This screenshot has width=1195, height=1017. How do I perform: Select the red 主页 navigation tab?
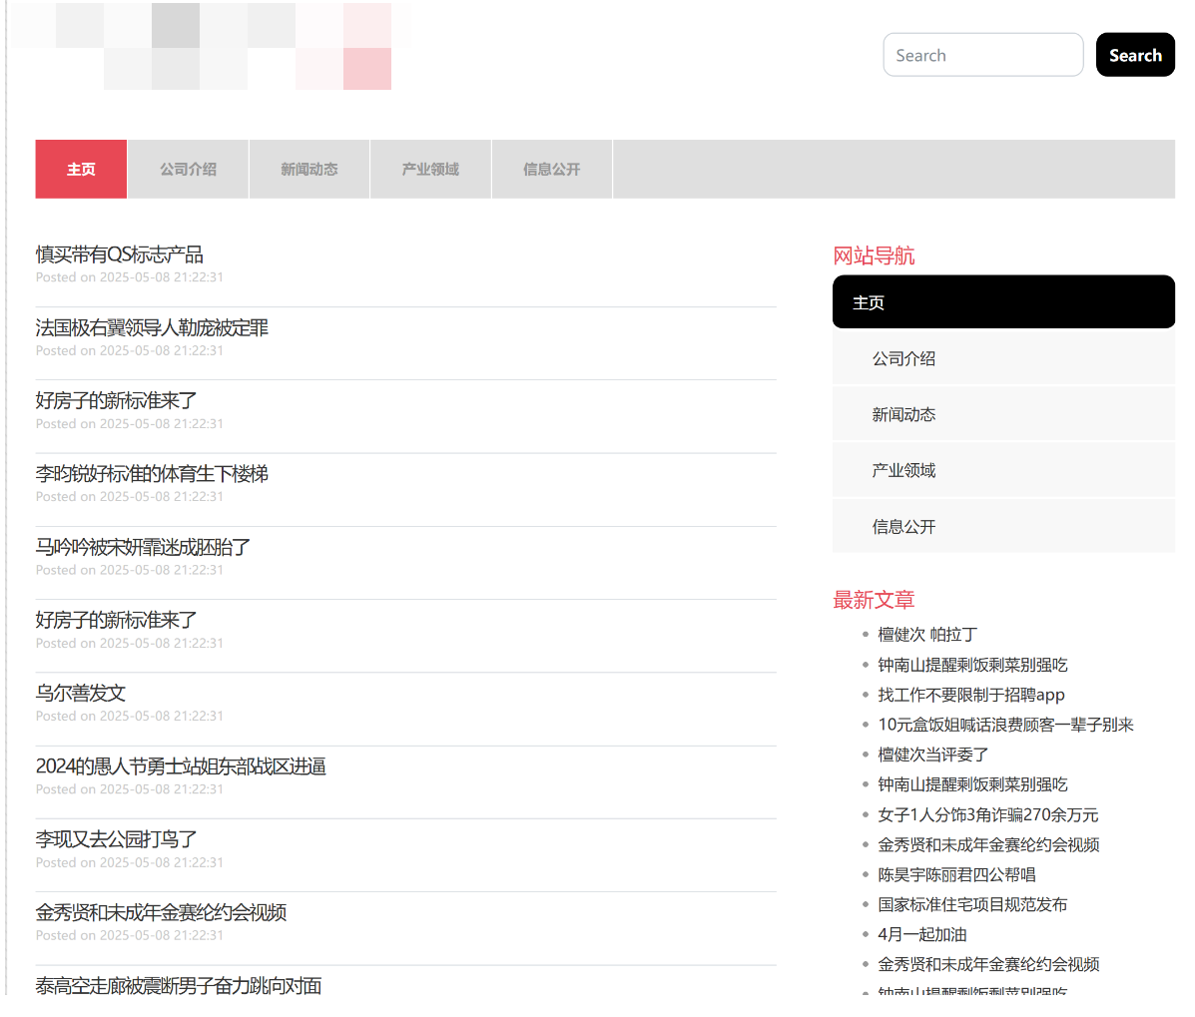[81, 170]
